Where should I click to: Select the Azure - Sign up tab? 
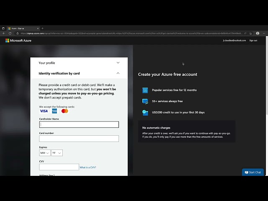(23, 28)
